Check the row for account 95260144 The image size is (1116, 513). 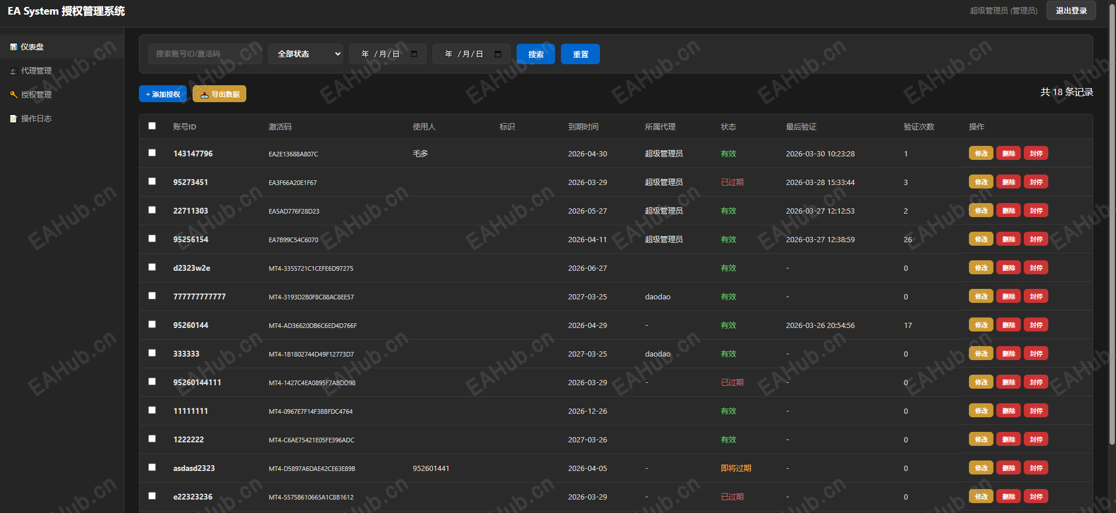(x=152, y=324)
